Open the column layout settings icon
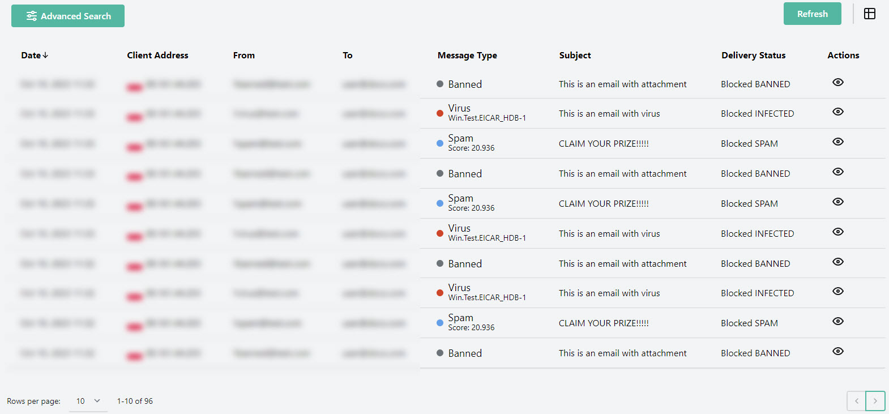The width and height of the screenshot is (889, 414). (x=870, y=14)
